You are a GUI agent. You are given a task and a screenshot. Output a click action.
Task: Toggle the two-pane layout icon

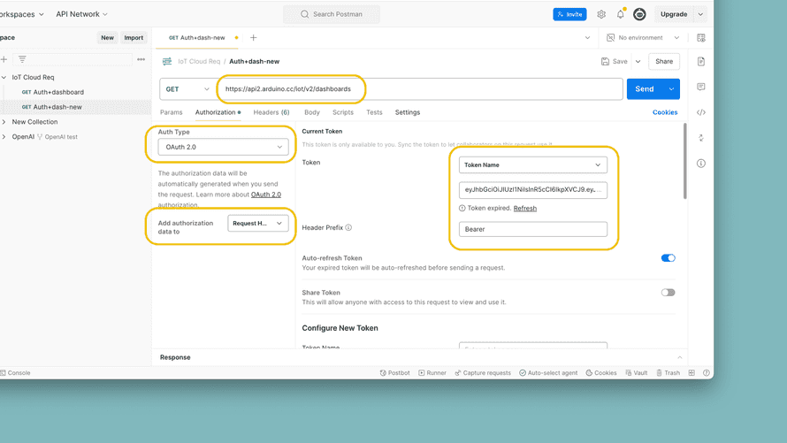tap(691, 373)
